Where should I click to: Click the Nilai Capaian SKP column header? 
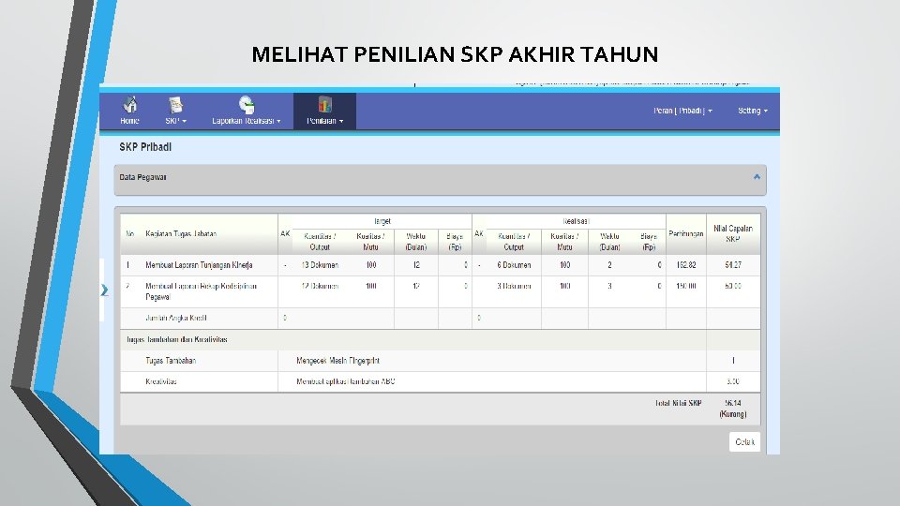coord(733,233)
